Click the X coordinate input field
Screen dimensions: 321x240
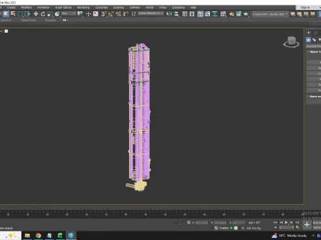[201, 223]
